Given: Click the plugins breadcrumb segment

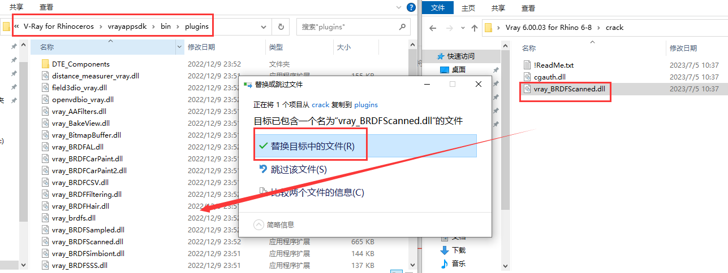Looking at the screenshot, I should coord(197,27).
